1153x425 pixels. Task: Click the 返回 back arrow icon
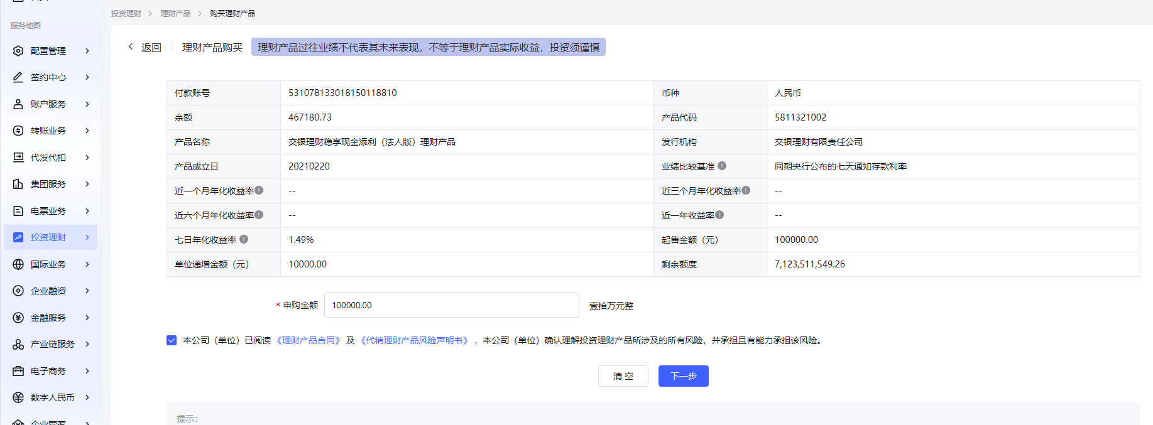point(131,46)
